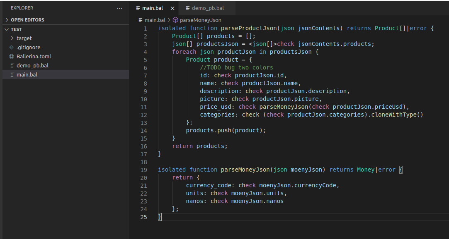Click the file icon on the demo_pb.bal tab
The width and height of the screenshot is (449, 239).
coord(189,7)
